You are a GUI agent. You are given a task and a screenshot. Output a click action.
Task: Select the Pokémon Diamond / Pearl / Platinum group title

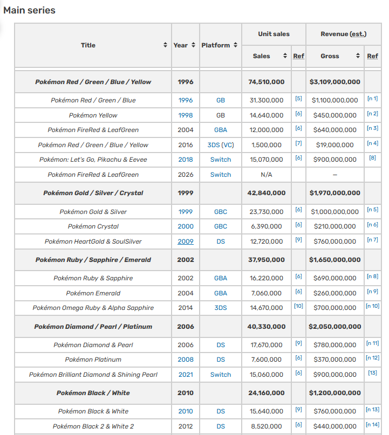(93, 327)
